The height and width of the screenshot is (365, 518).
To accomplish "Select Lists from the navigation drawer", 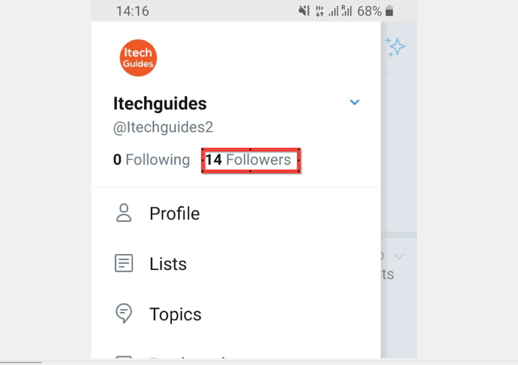I will 168,263.
